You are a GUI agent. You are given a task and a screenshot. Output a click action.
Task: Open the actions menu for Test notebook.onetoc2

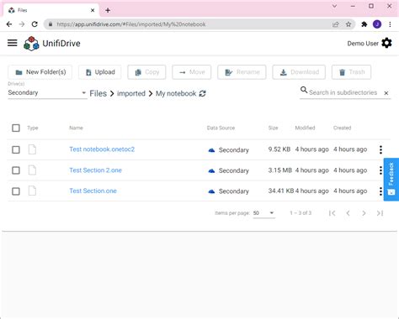point(380,149)
